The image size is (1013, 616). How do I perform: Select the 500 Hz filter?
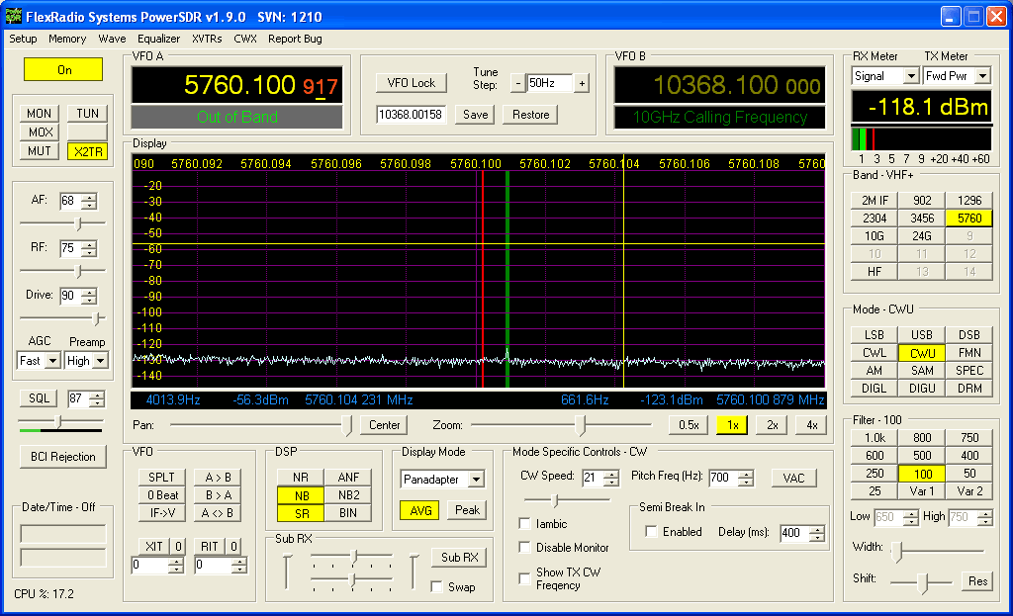pyautogui.click(x=922, y=456)
